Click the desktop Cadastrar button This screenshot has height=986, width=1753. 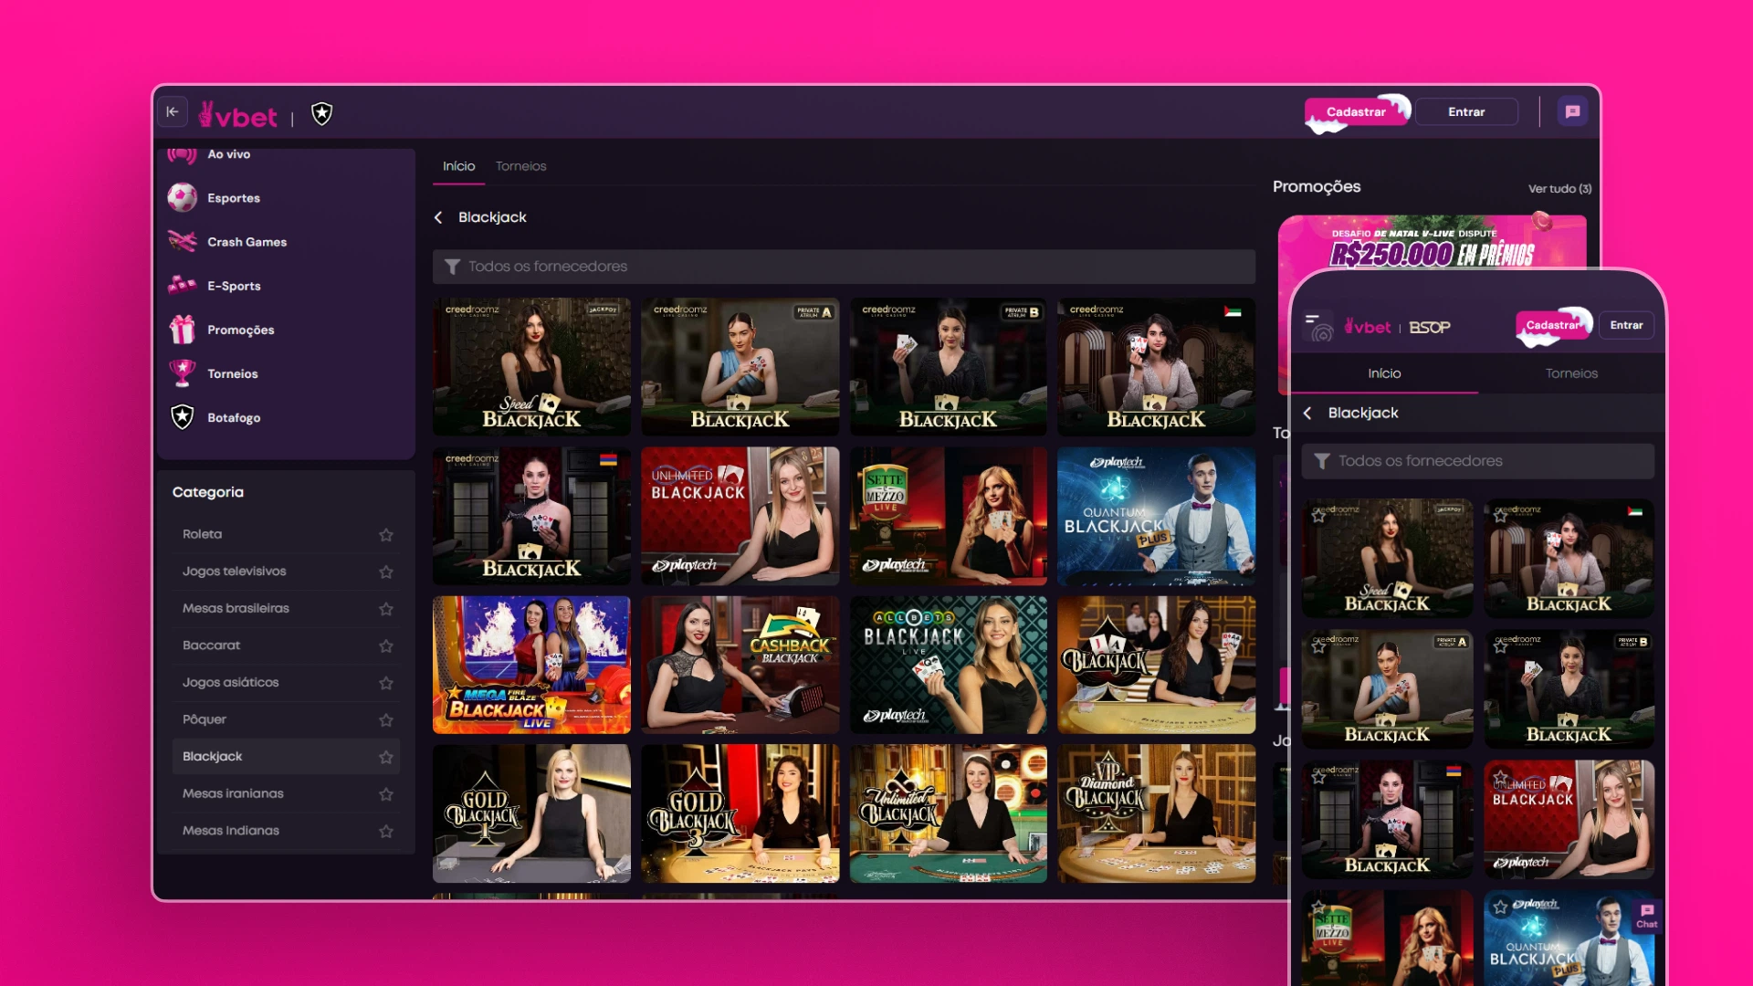[x=1356, y=111]
